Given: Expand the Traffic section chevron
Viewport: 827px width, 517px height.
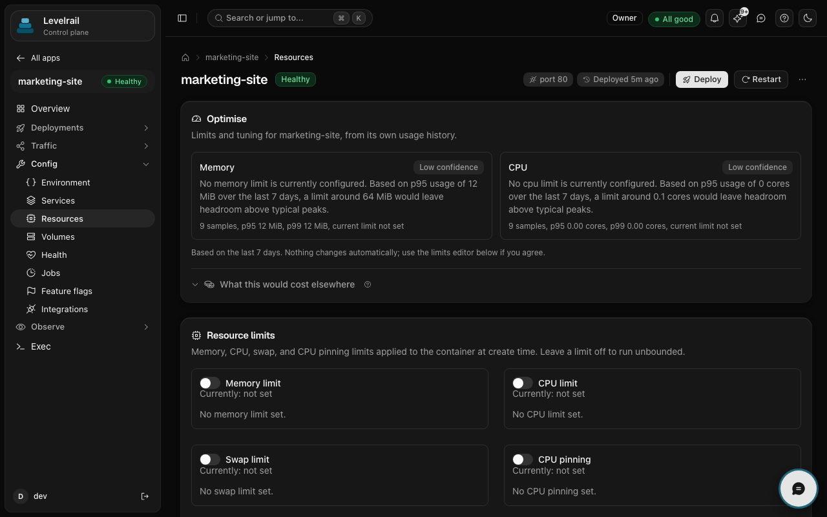Looking at the screenshot, I should coord(146,146).
